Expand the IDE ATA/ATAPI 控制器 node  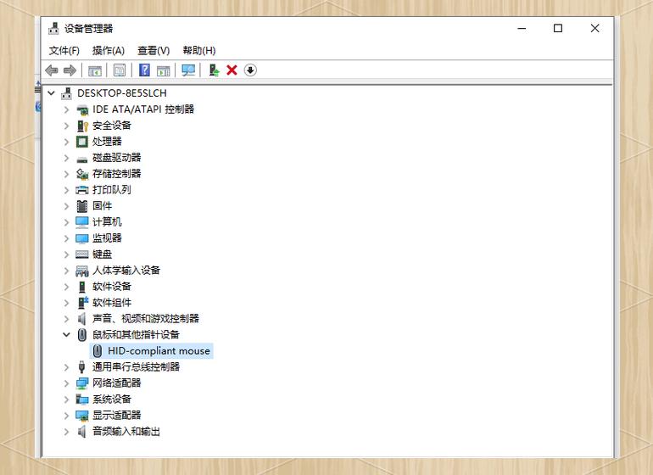(67, 109)
